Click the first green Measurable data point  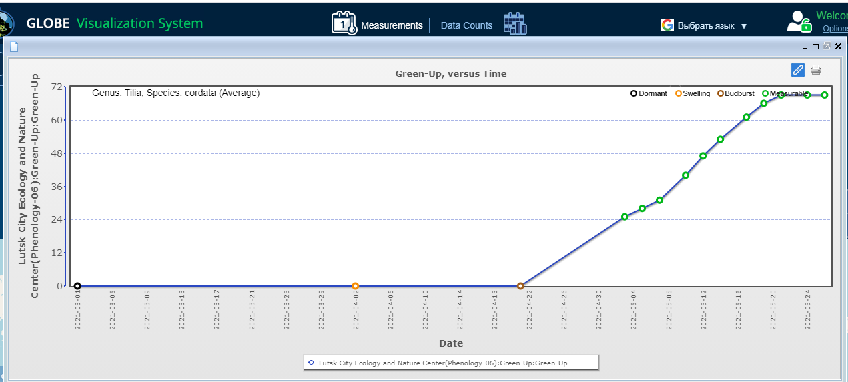point(624,217)
